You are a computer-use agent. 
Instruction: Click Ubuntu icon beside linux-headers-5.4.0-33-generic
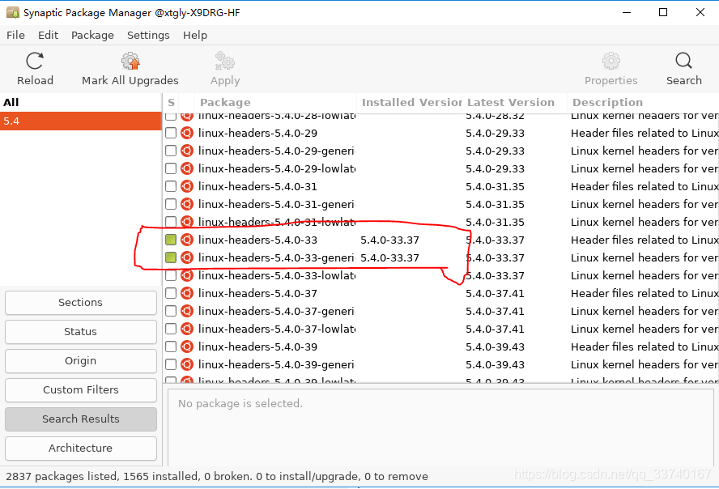coord(186,257)
